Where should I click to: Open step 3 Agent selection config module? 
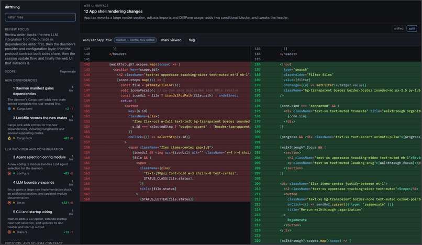[40, 157]
